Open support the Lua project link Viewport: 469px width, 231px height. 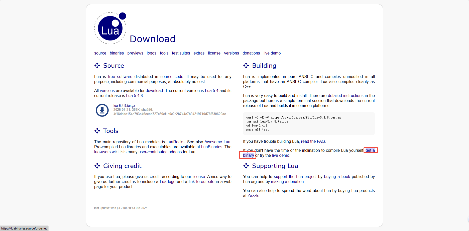pyautogui.click(x=295, y=176)
